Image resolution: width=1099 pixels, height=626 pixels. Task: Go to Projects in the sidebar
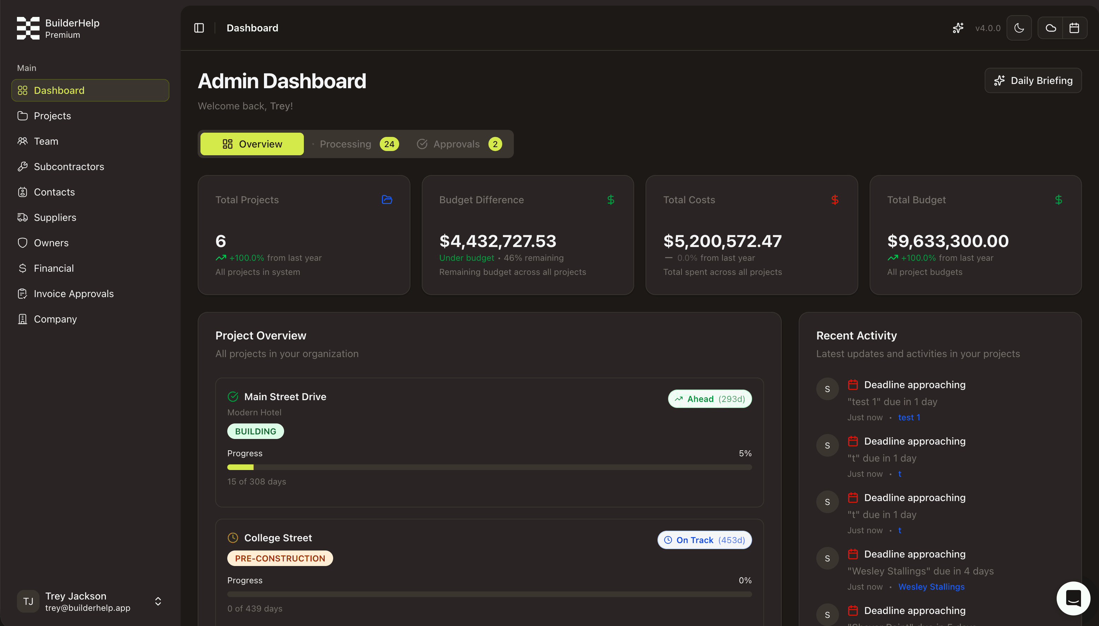pyautogui.click(x=90, y=116)
